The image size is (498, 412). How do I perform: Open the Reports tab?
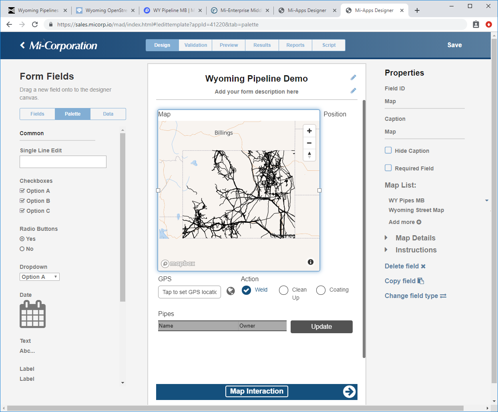[x=295, y=45]
